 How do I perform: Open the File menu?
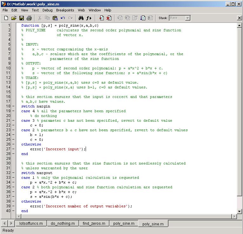pyautogui.click(x=5, y=10)
